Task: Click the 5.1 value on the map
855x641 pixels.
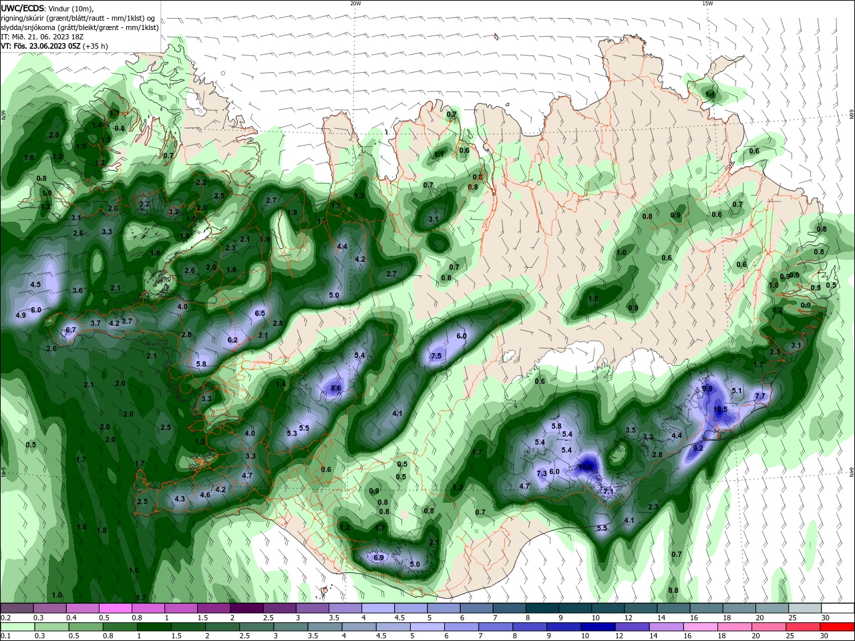Action: pos(737,391)
